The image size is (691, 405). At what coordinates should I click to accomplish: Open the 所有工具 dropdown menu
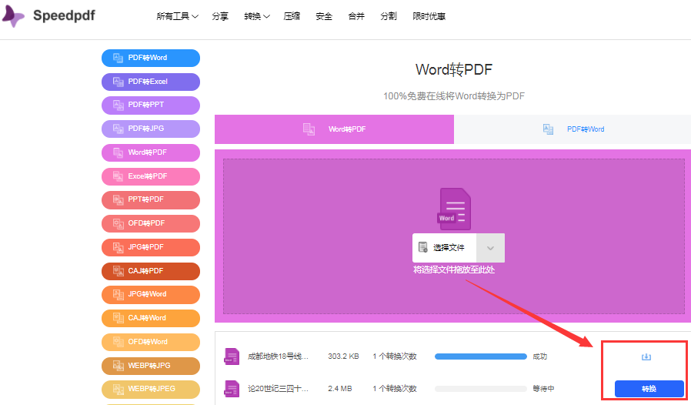177,16
